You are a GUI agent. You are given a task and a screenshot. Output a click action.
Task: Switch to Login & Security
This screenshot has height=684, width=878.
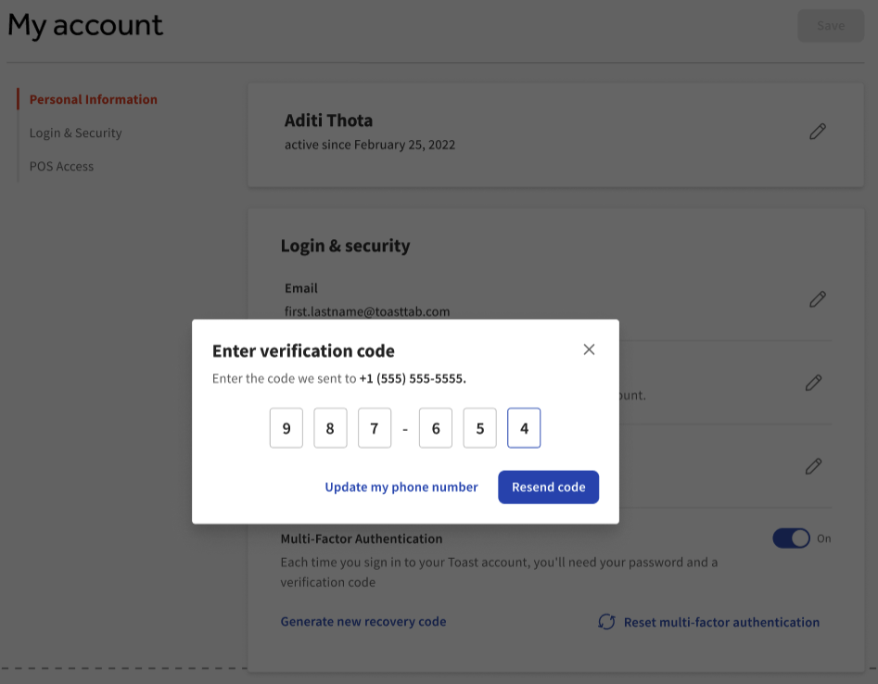tap(75, 133)
